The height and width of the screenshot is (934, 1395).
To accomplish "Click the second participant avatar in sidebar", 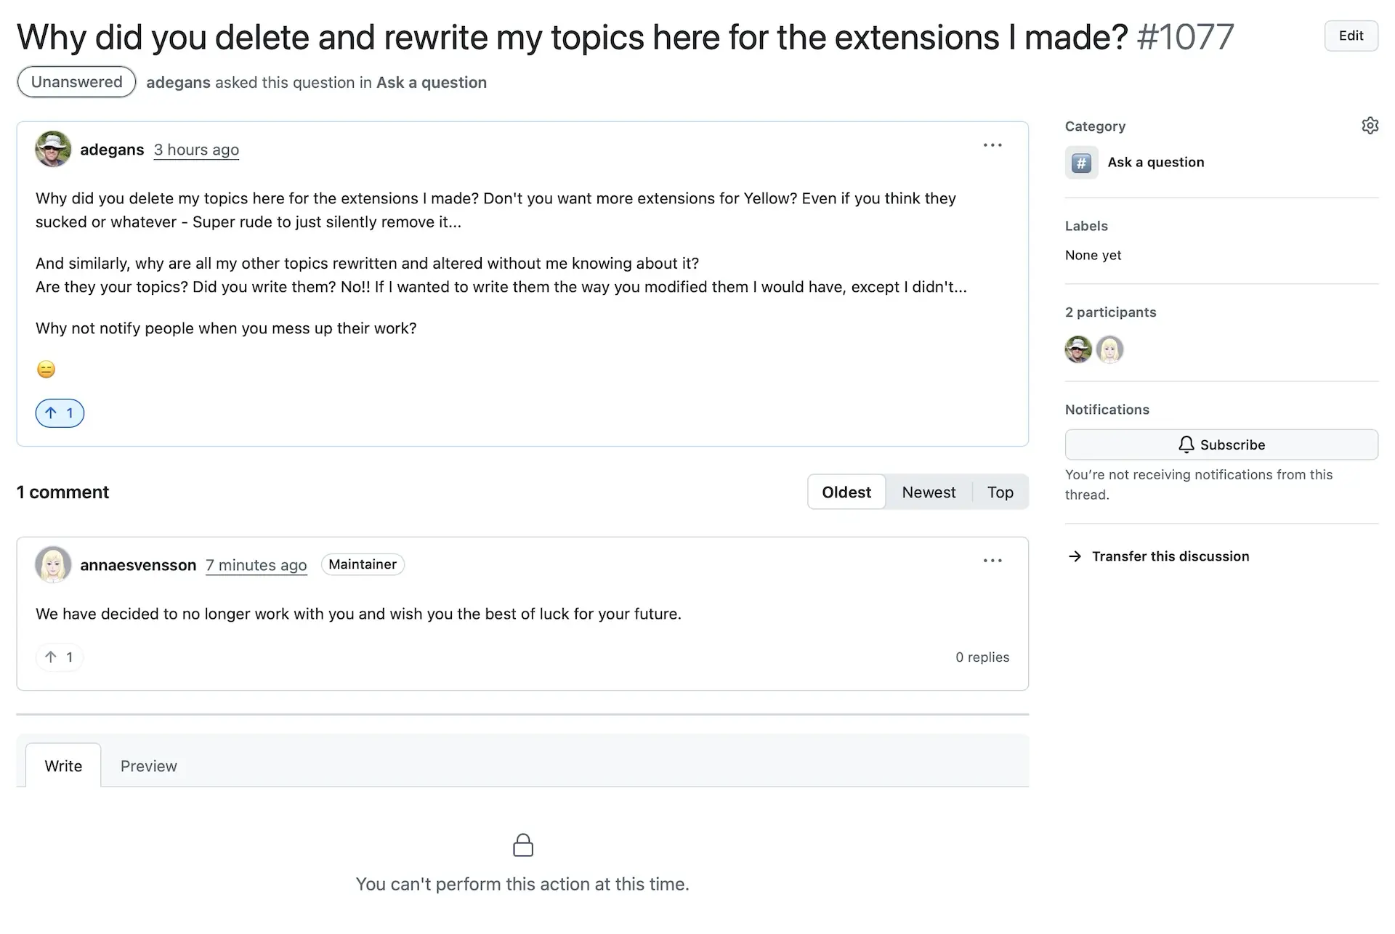I will 1109,349.
